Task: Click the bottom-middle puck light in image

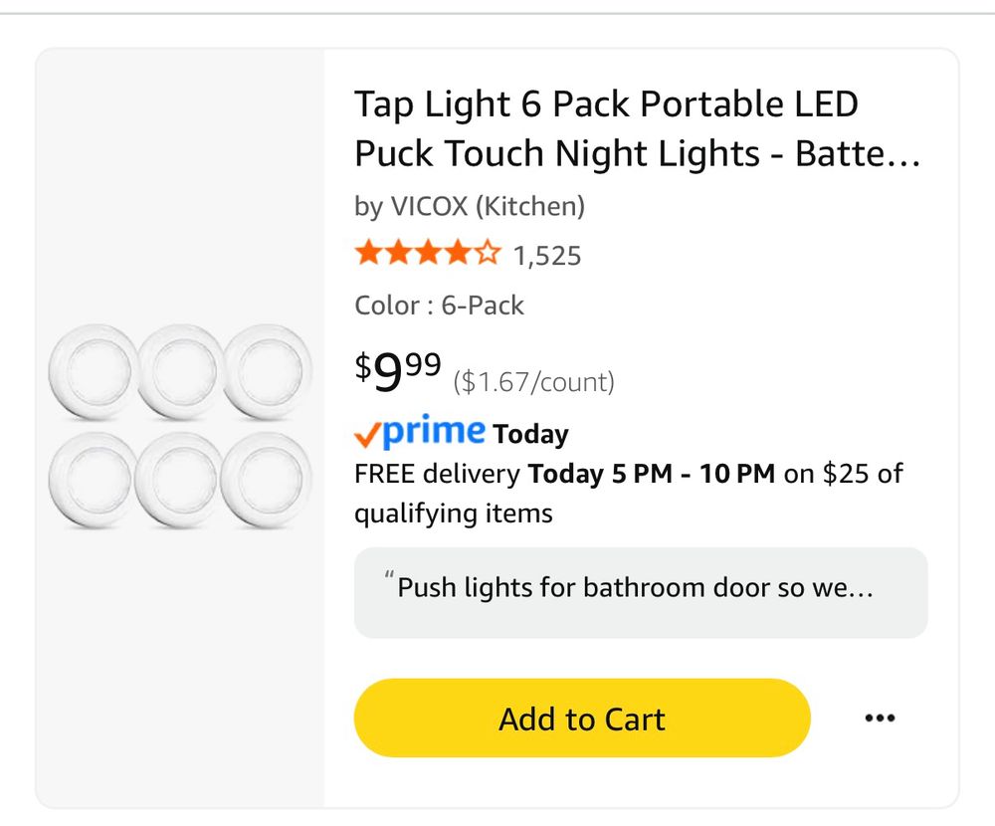Action: coord(179,480)
